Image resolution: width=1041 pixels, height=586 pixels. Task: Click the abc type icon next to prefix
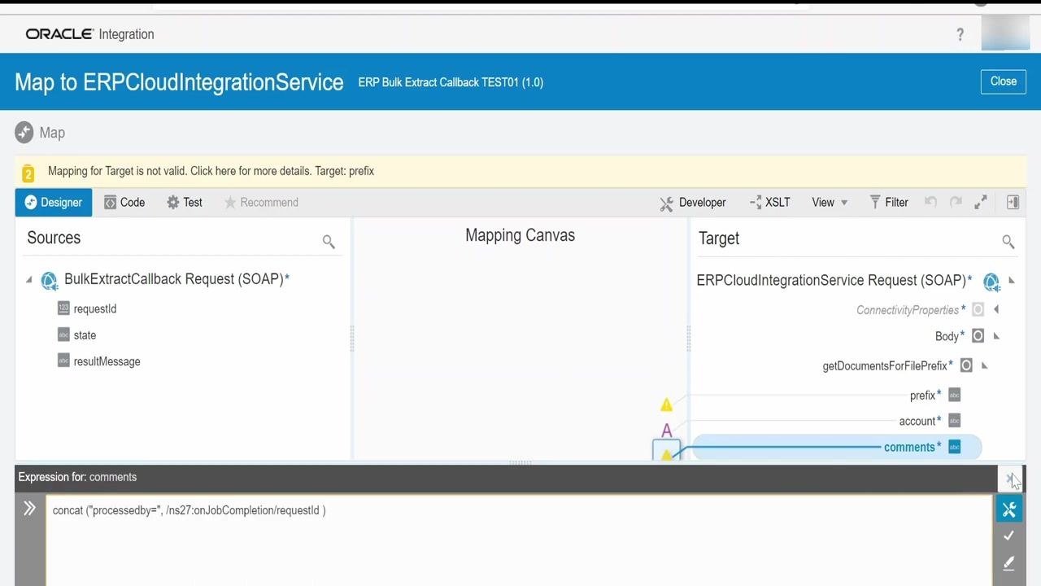(955, 395)
